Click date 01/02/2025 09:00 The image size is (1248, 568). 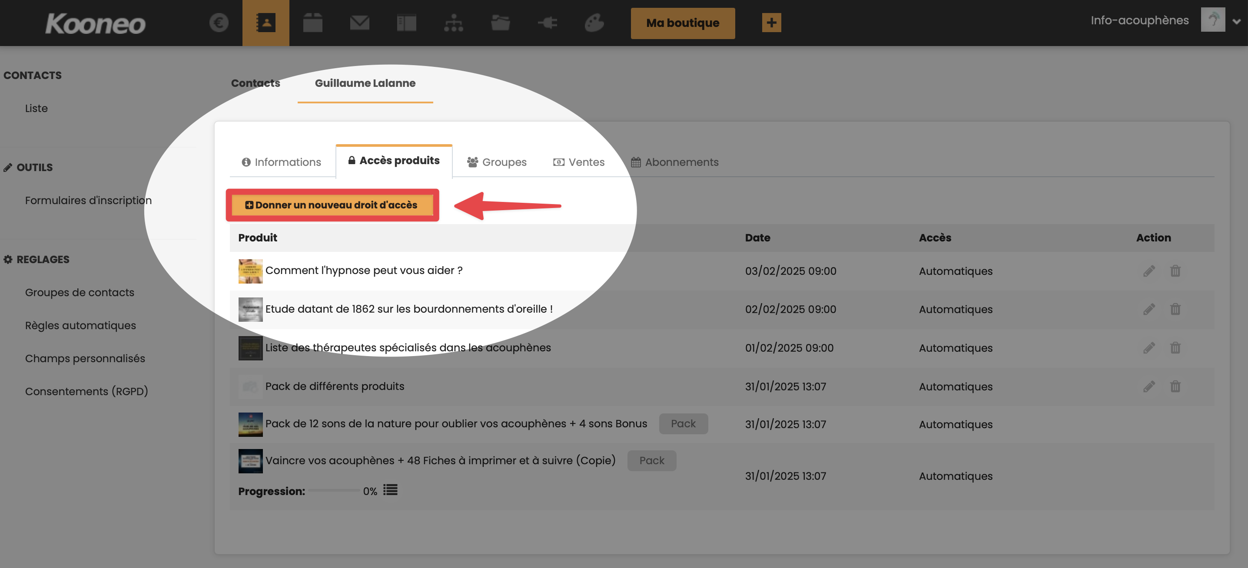pyautogui.click(x=789, y=348)
